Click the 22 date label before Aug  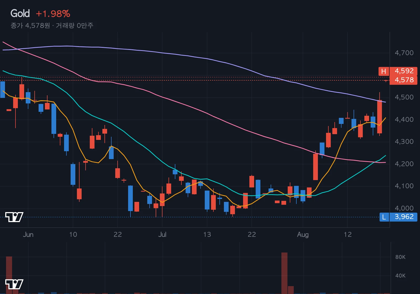[x=252, y=234]
